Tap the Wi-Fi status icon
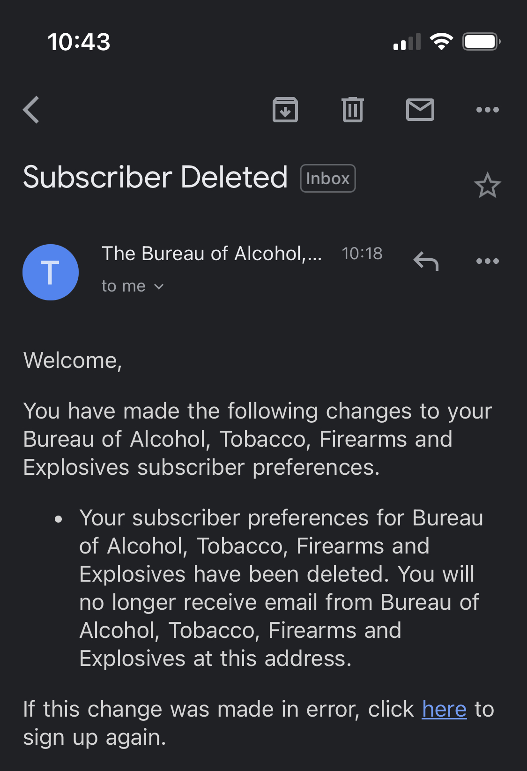 [x=441, y=42]
